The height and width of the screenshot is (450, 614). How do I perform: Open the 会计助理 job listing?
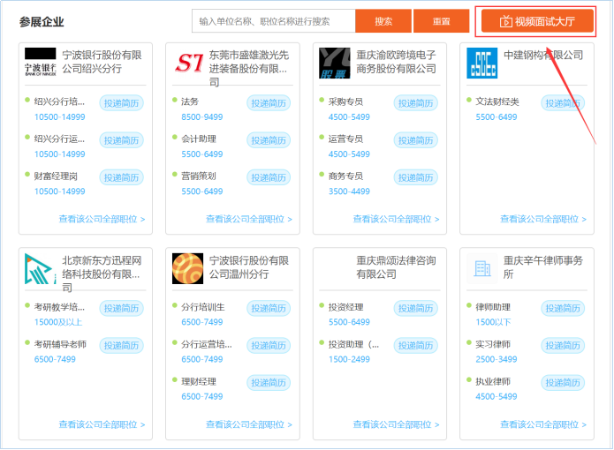pyautogui.click(x=199, y=139)
